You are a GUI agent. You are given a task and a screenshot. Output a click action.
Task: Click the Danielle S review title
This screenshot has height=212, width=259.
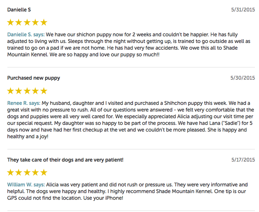[19, 10]
